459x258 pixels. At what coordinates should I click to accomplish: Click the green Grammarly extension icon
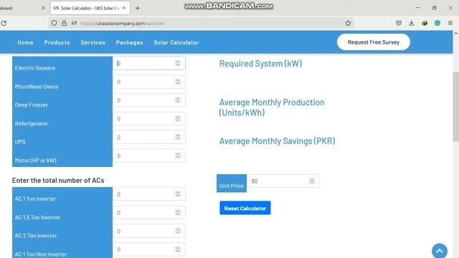pyautogui.click(x=437, y=23)
